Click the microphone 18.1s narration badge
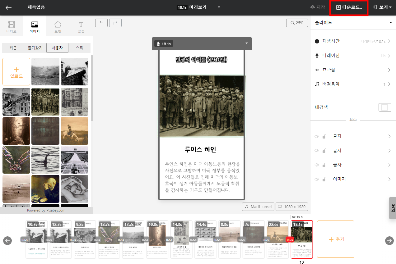 pos(164,44)
